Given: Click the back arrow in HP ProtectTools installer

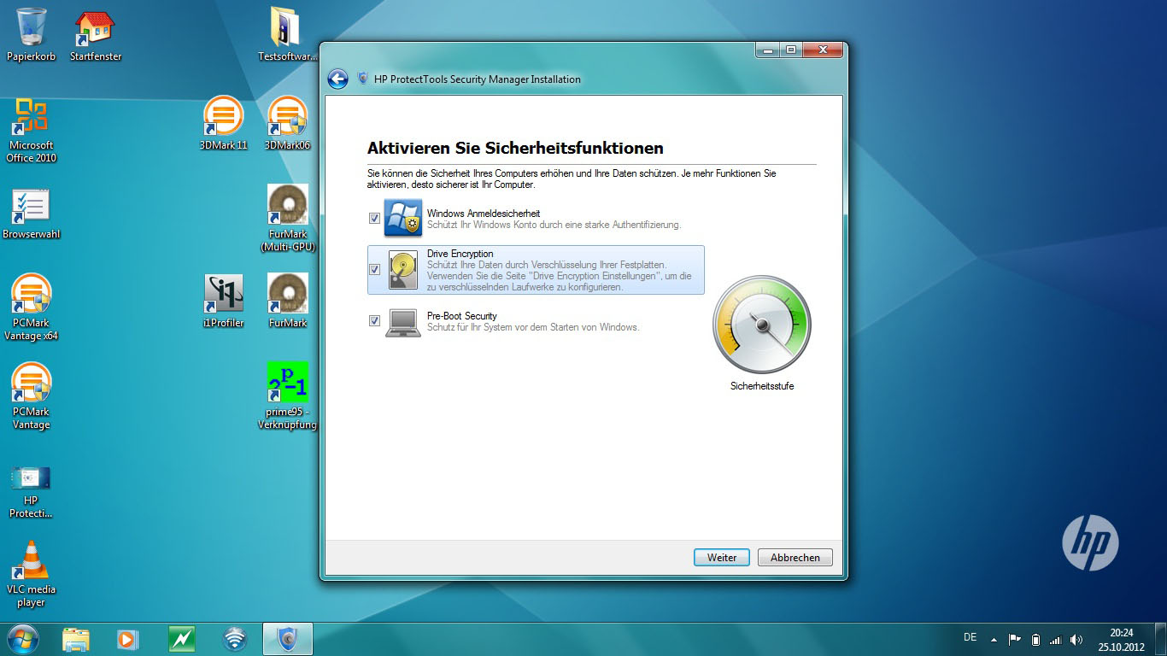Looking at the screenshot, I should tap(337, 79).
